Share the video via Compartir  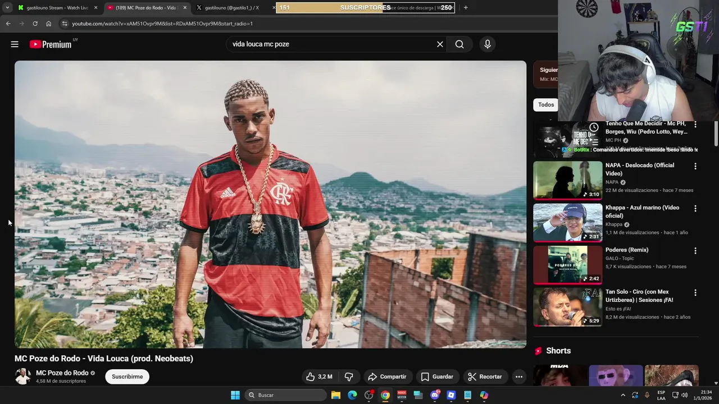pyautogui.click(x=387, y=377)
